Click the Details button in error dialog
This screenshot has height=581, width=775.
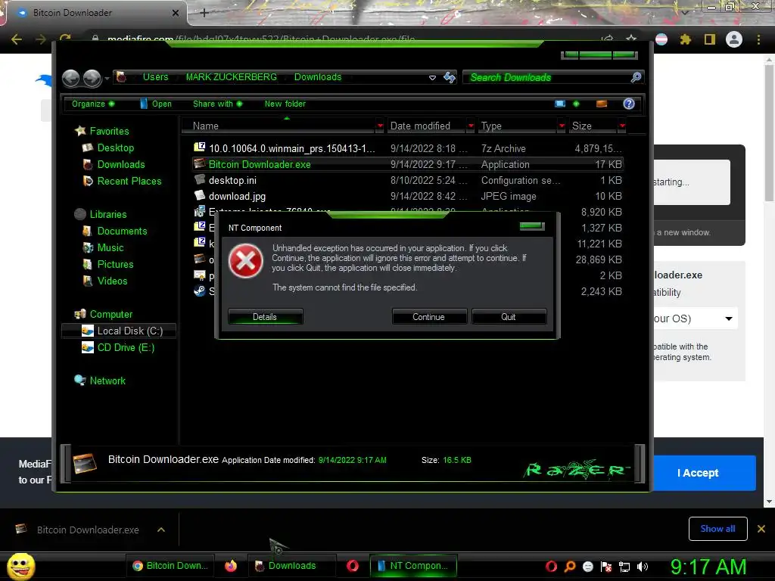pos(265,317)
